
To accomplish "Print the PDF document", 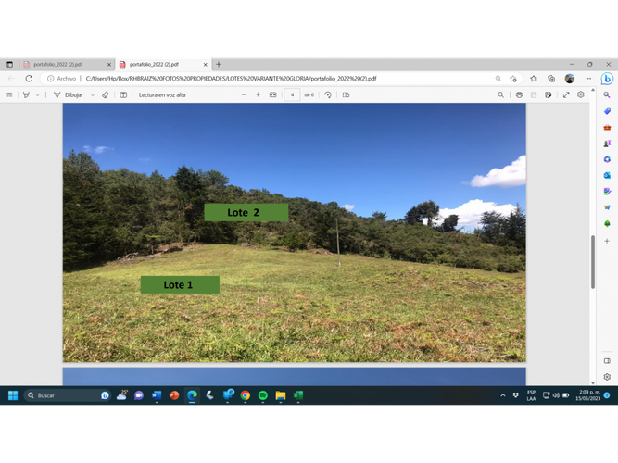I will [x=519, y=95].
